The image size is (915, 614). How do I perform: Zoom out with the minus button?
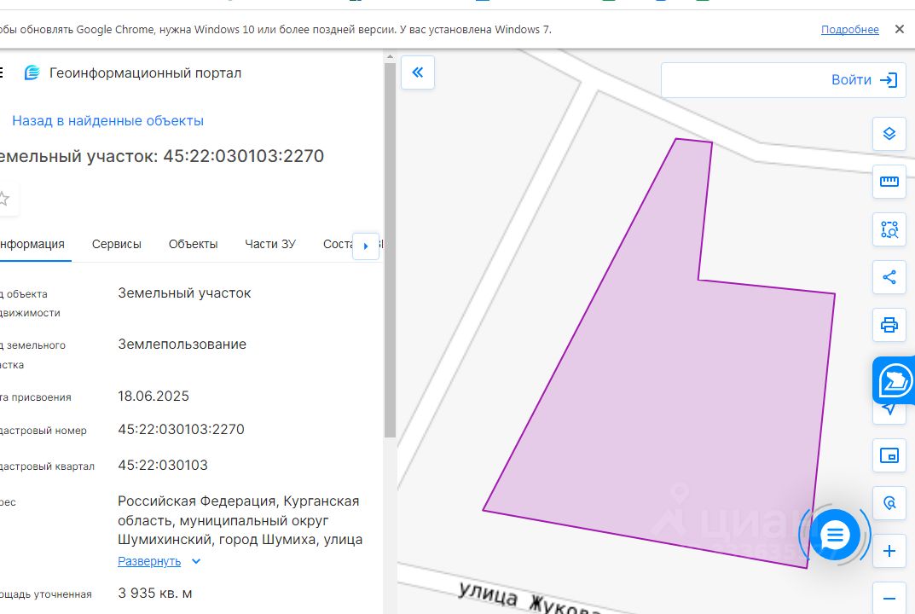click(889, 599)
